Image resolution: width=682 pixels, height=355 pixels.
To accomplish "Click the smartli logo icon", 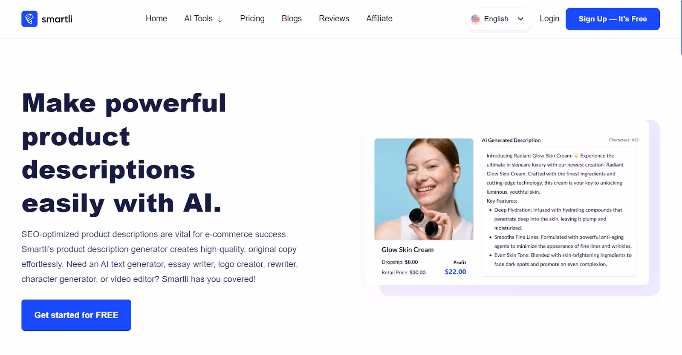I will 29,19.
